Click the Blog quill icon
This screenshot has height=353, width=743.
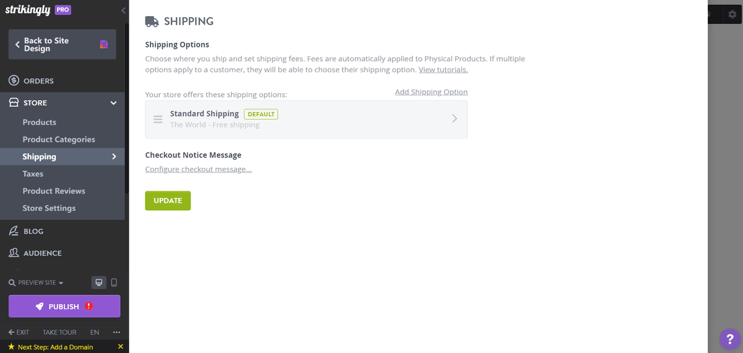coord(14,231)
